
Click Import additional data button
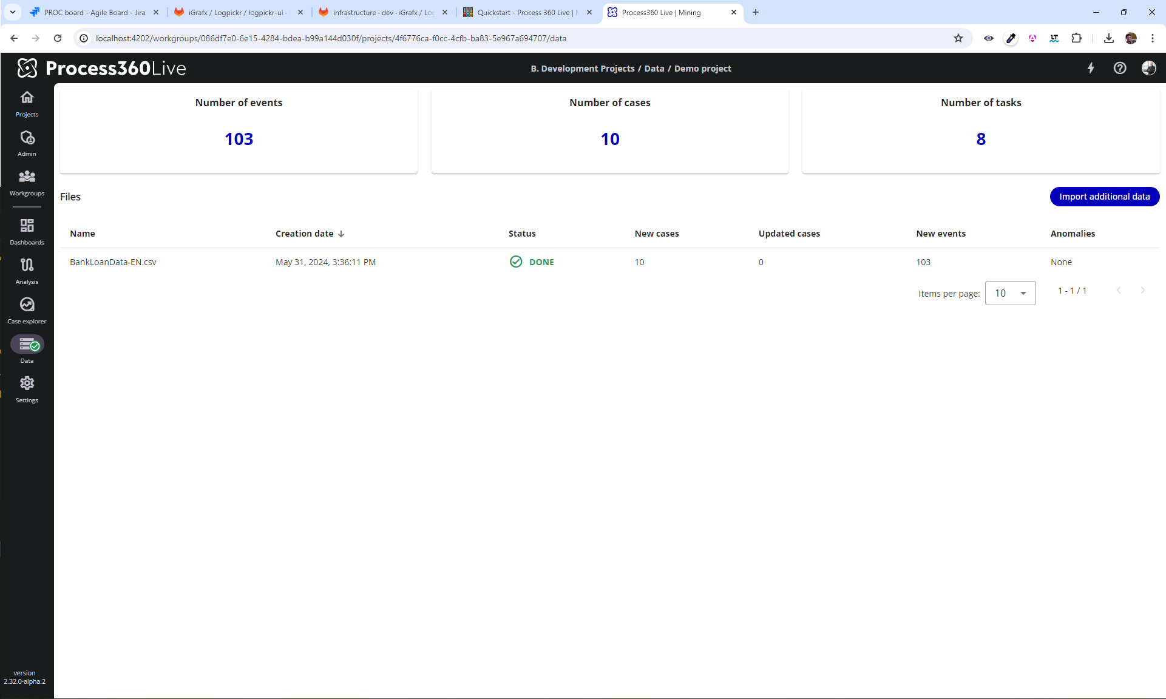pyautogui.click(x=1104, y=197)
